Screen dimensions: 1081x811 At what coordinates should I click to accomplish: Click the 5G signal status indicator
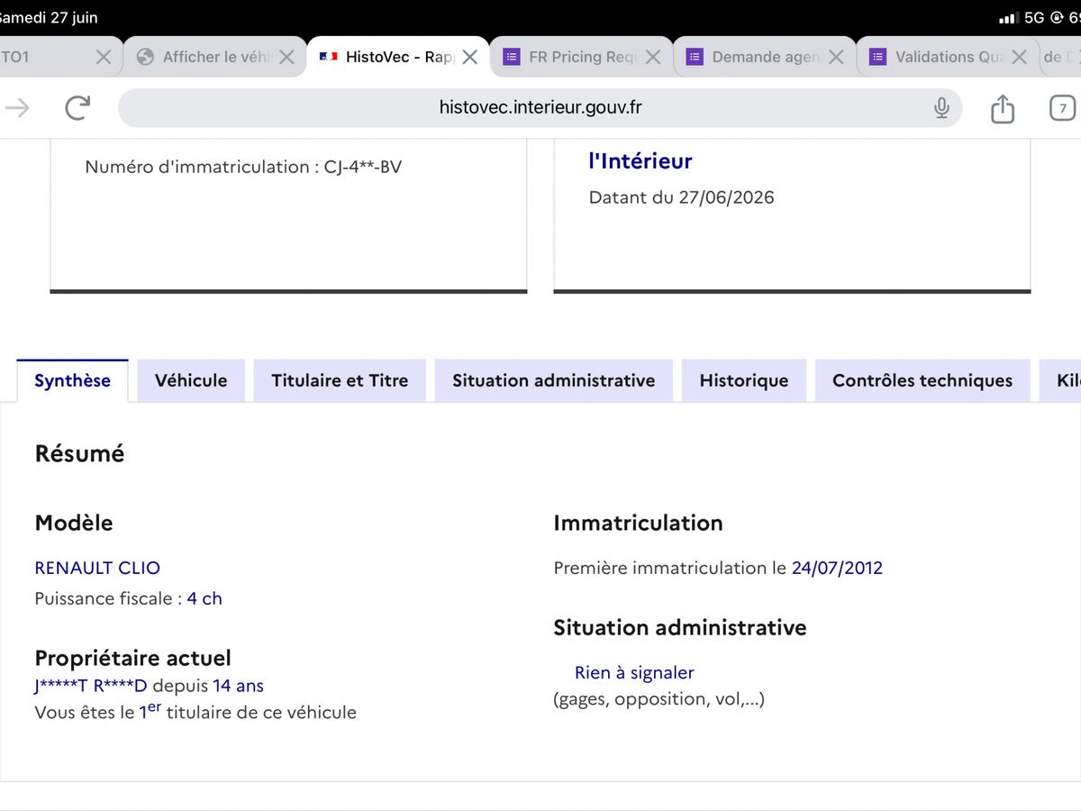pos(1034,17)
